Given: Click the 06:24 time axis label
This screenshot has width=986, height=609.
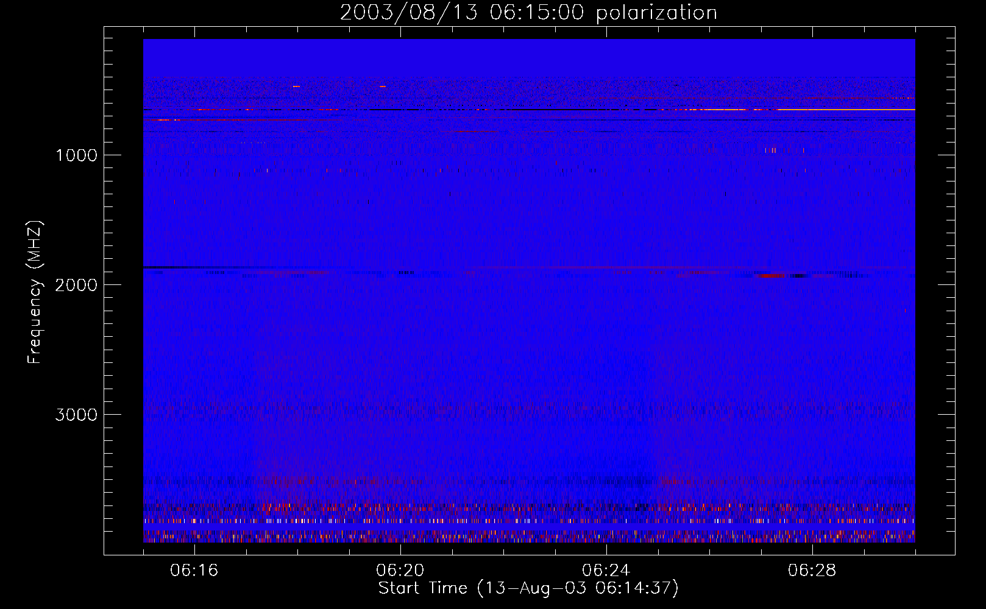Looking at the screenshot, I should click(606, 571).
